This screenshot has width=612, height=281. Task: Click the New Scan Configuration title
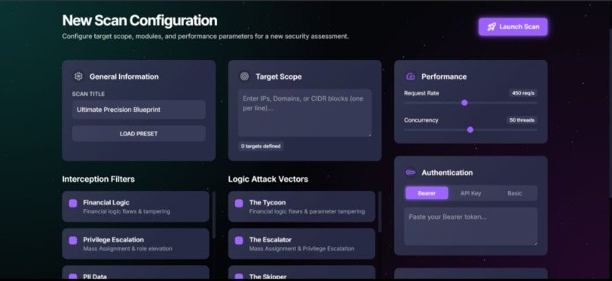[140, 20]
